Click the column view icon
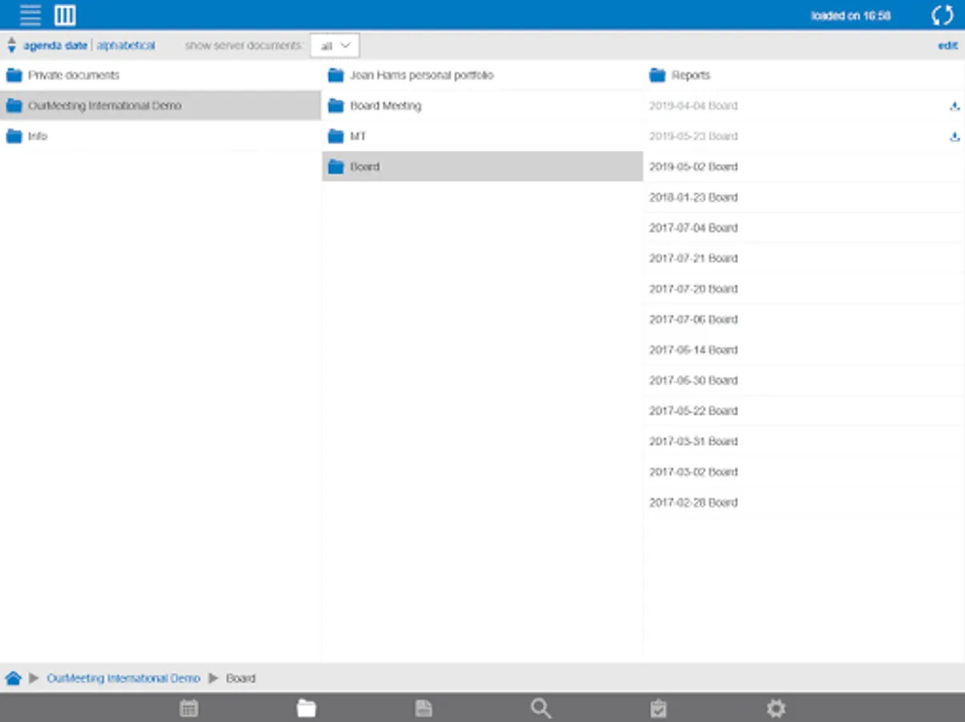The image size is (965, 722). 65,15
